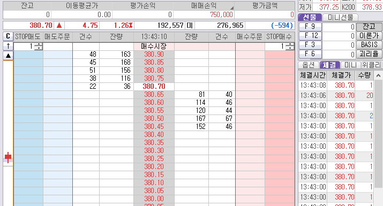Click the 매수주문 column header

(250, 36)
